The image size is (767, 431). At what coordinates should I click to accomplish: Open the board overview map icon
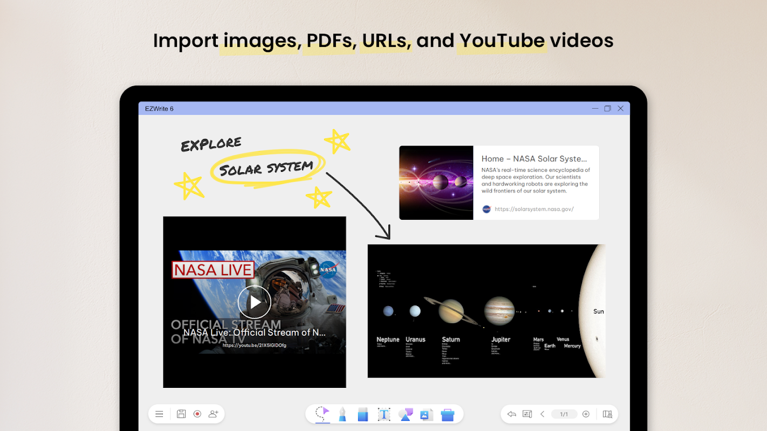[607, 414]
